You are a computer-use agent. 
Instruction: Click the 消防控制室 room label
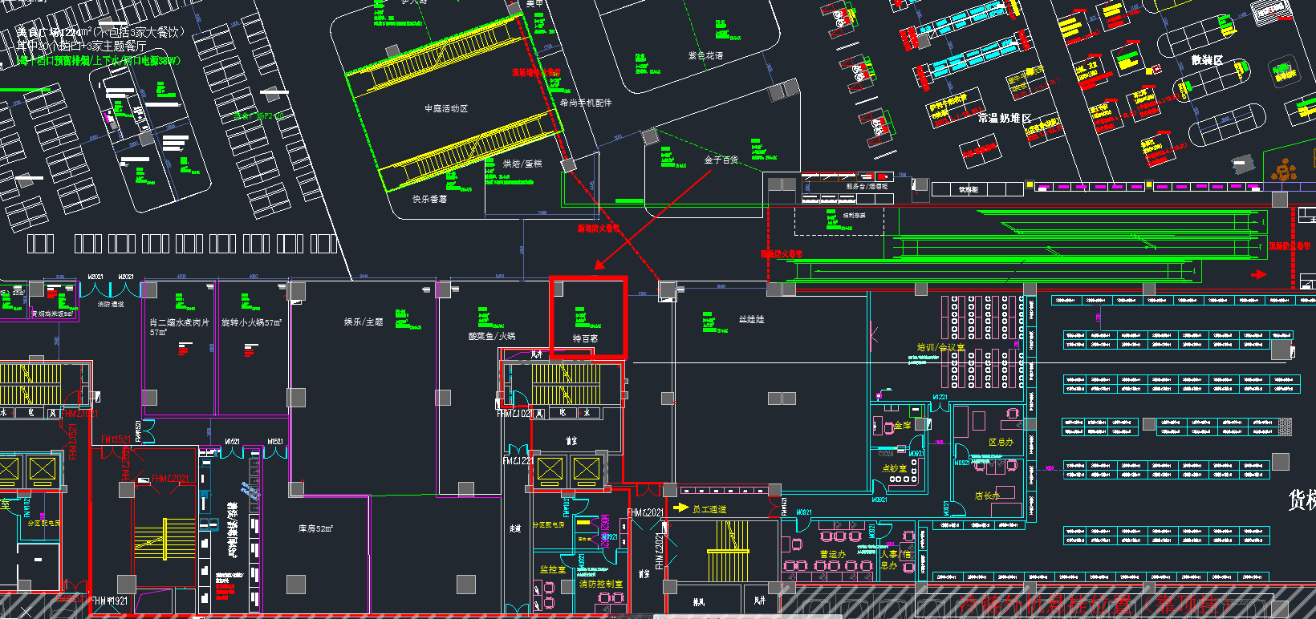point(601,584)
